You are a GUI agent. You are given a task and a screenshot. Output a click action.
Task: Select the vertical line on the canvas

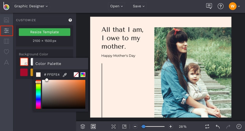[x=102, y=90]
